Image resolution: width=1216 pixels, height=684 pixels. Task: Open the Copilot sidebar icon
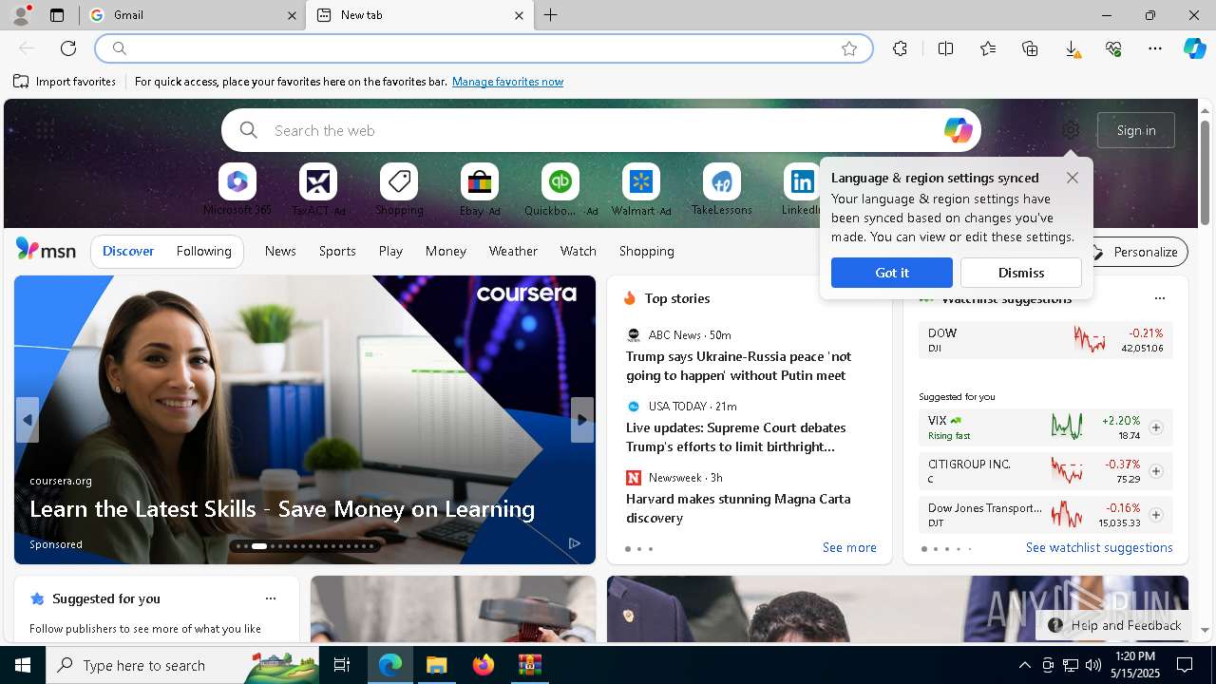pyautogui.click(x=1194, y=48)
